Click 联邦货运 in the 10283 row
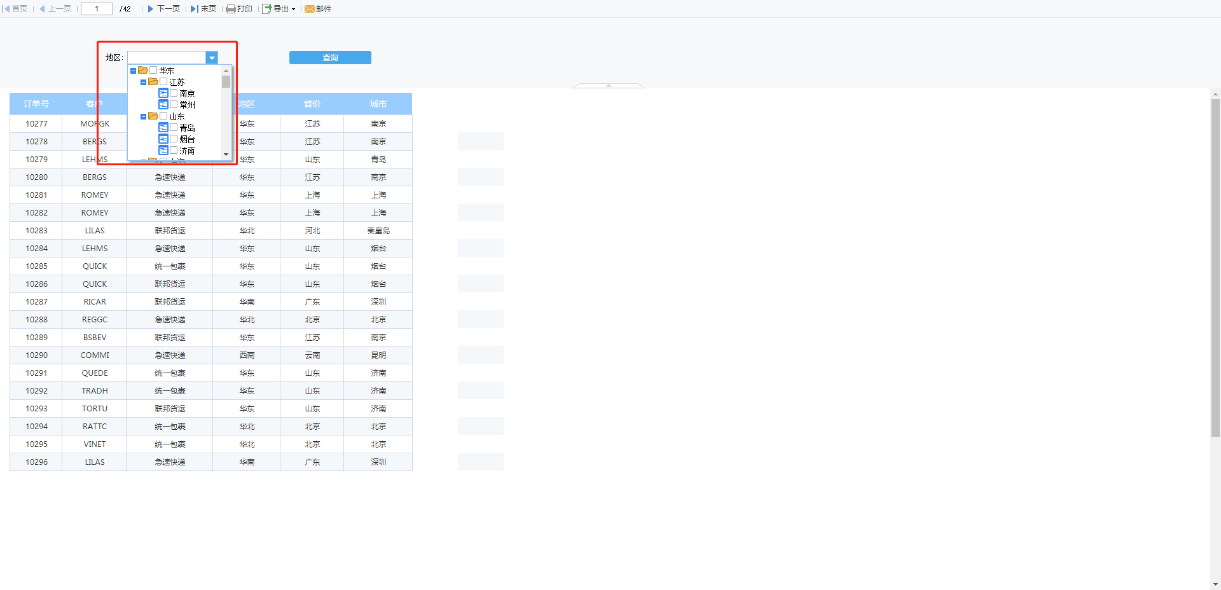This screenshot has height=590, width=1221. (x=170, y=231)
